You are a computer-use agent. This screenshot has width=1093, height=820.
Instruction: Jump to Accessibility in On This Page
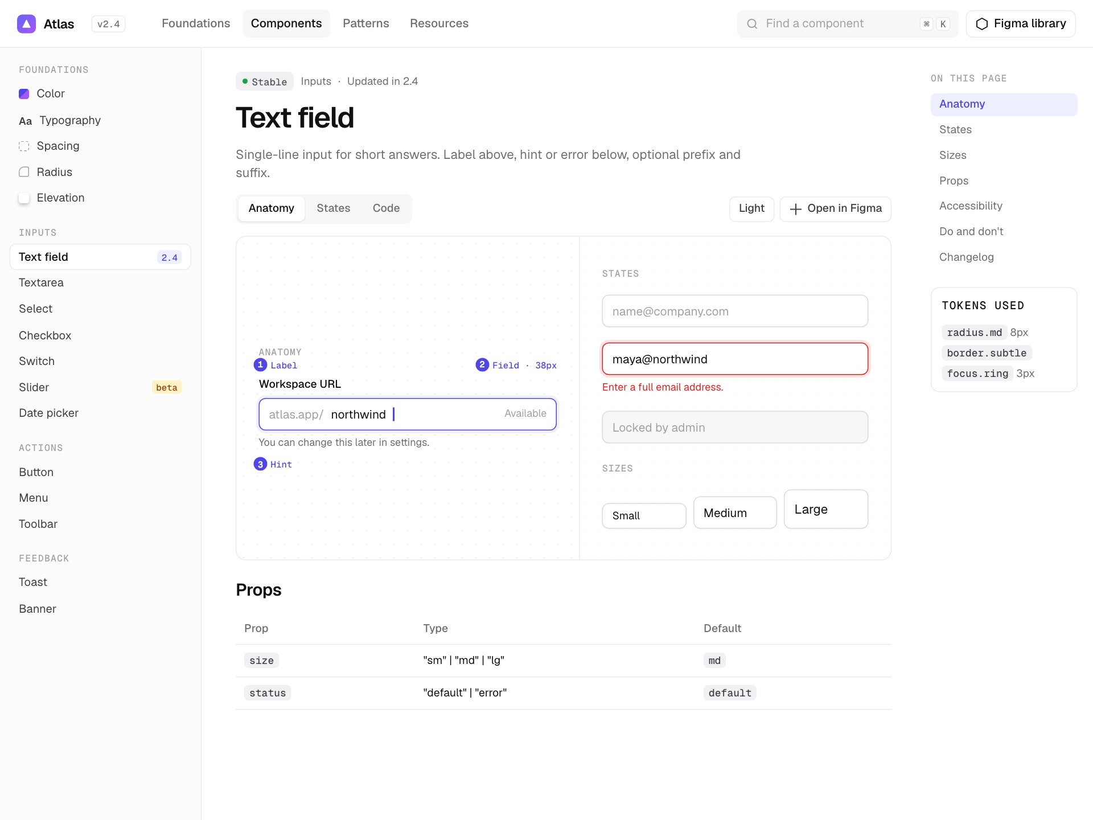tap(1004, 206)
